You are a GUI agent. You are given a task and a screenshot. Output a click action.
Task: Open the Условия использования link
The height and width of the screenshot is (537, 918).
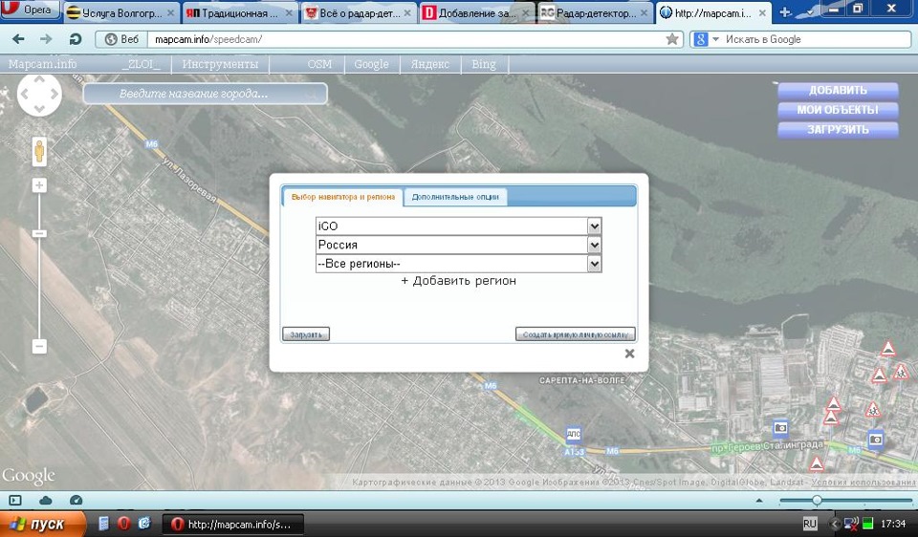tap(863, 482)
